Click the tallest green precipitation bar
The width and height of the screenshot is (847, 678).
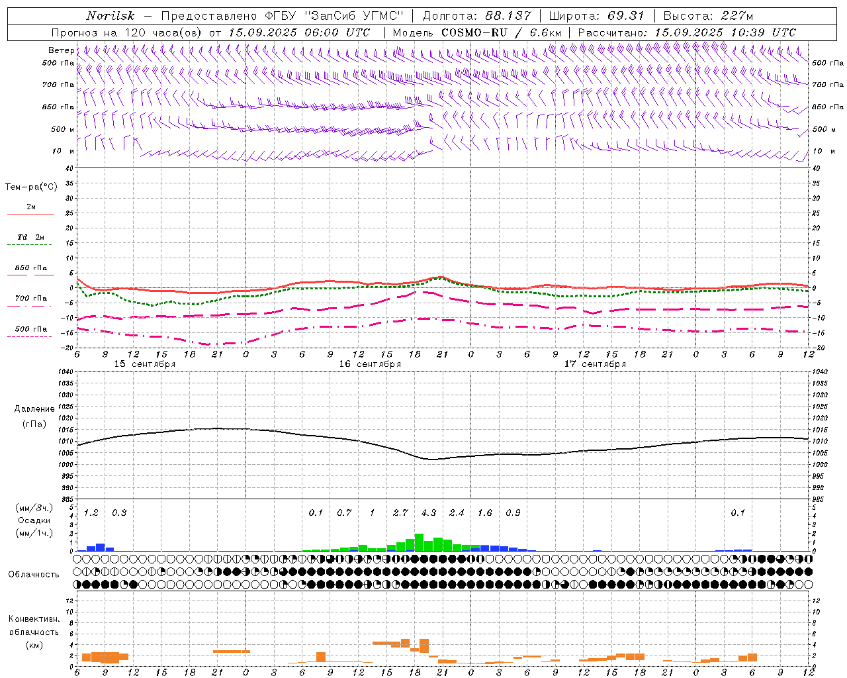(419, 542)
